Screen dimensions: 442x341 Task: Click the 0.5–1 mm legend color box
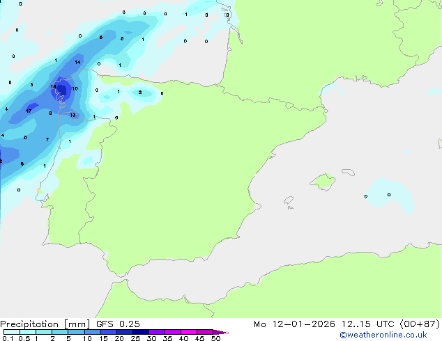(28, 332)
